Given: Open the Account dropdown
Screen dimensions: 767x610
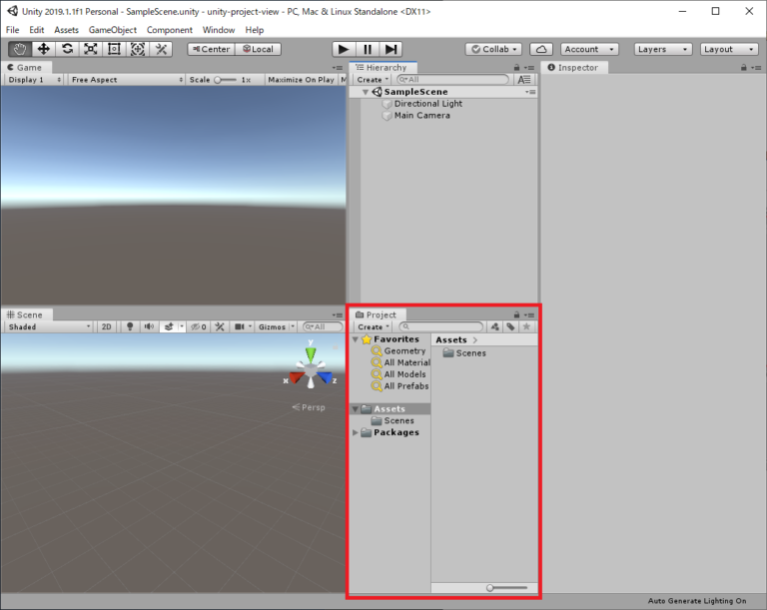Looking at the screenshot, I should [x=589, y=49].
